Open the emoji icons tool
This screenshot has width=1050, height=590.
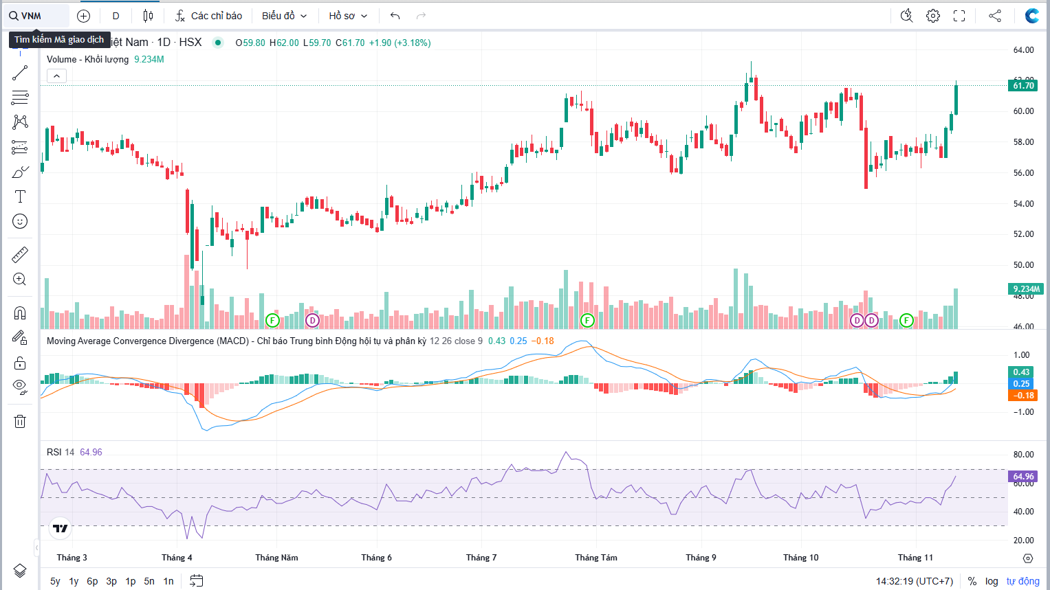pos(20,221)
